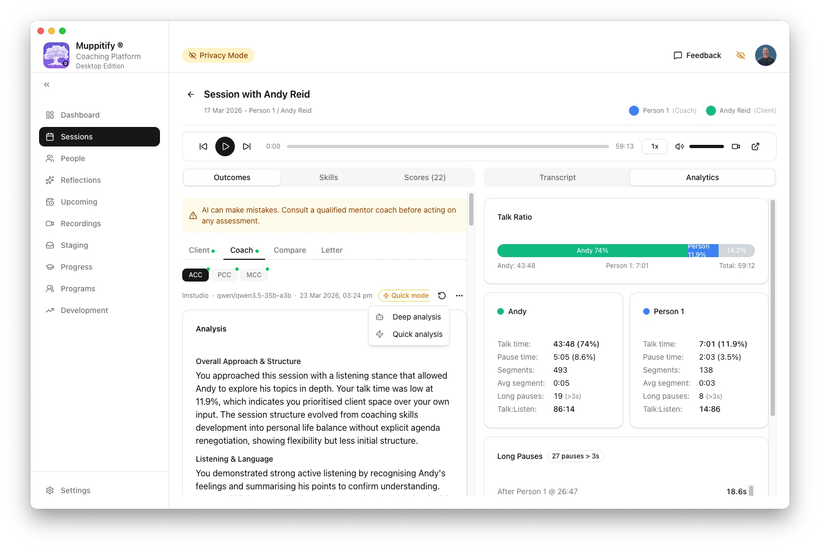The image size is (820, 549).
Task: Go back using the arrow beside session title
Action: tap(191, 94)
